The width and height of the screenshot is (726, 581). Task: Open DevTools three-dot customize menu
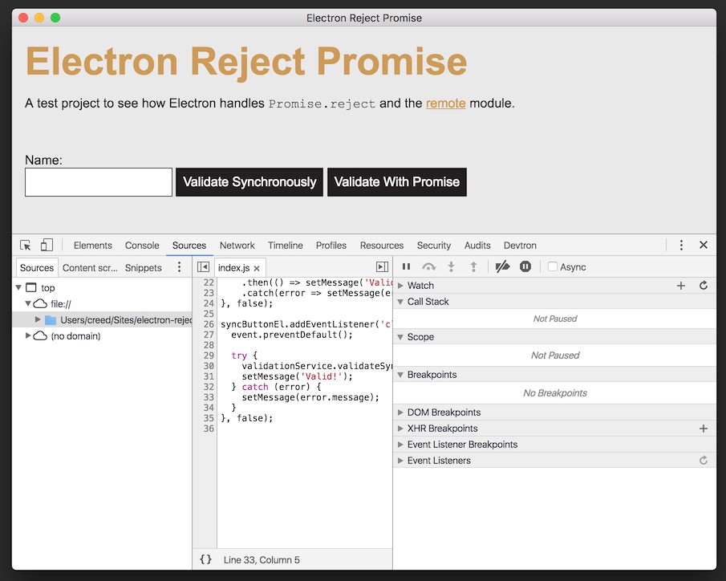pos(681,245)
